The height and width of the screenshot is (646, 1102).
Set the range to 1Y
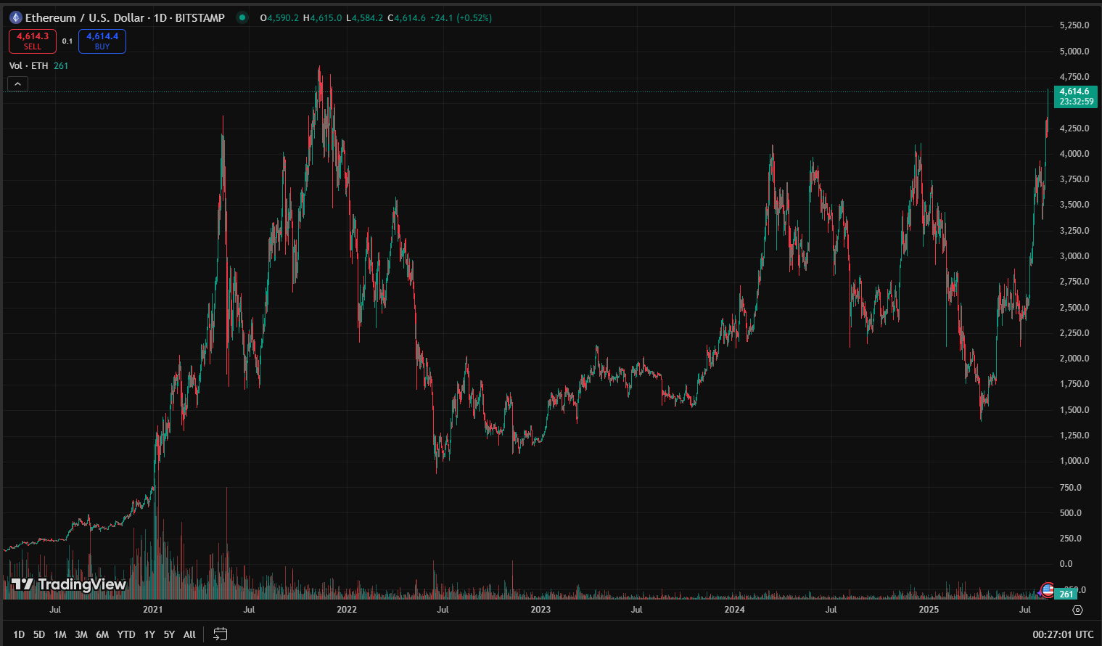149,634
